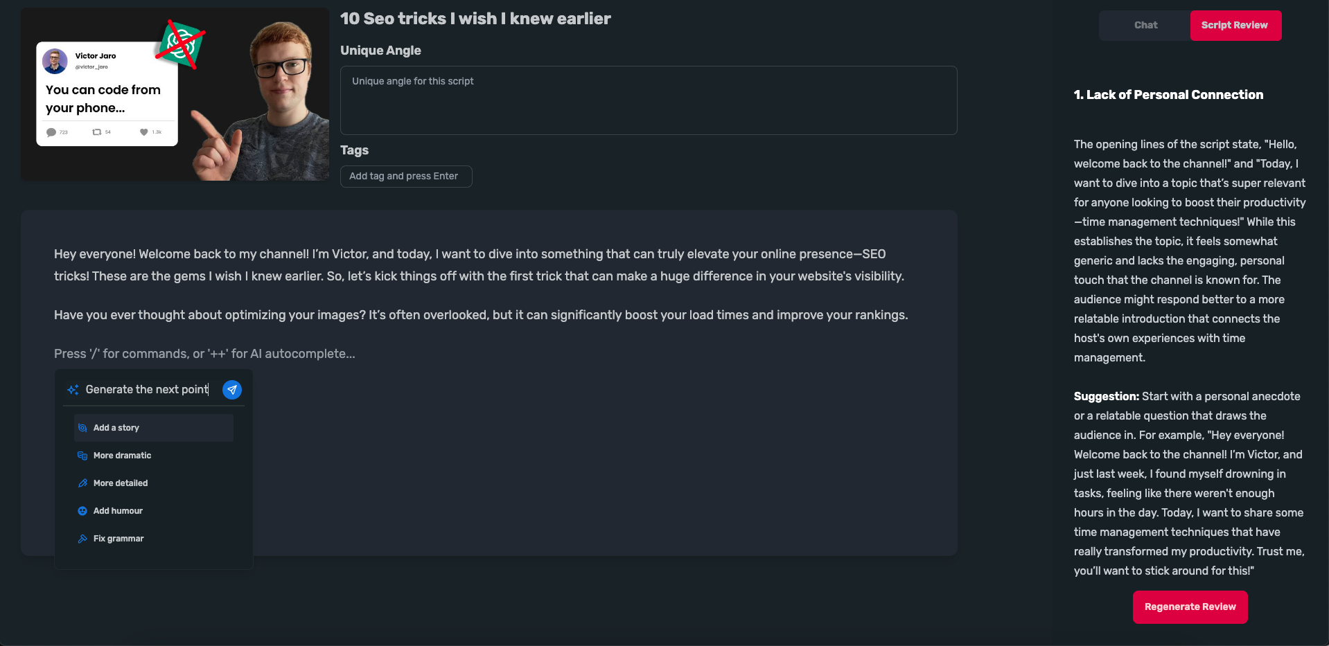
Task: Click the pen icon for More detailed
Action: [82, 483]
